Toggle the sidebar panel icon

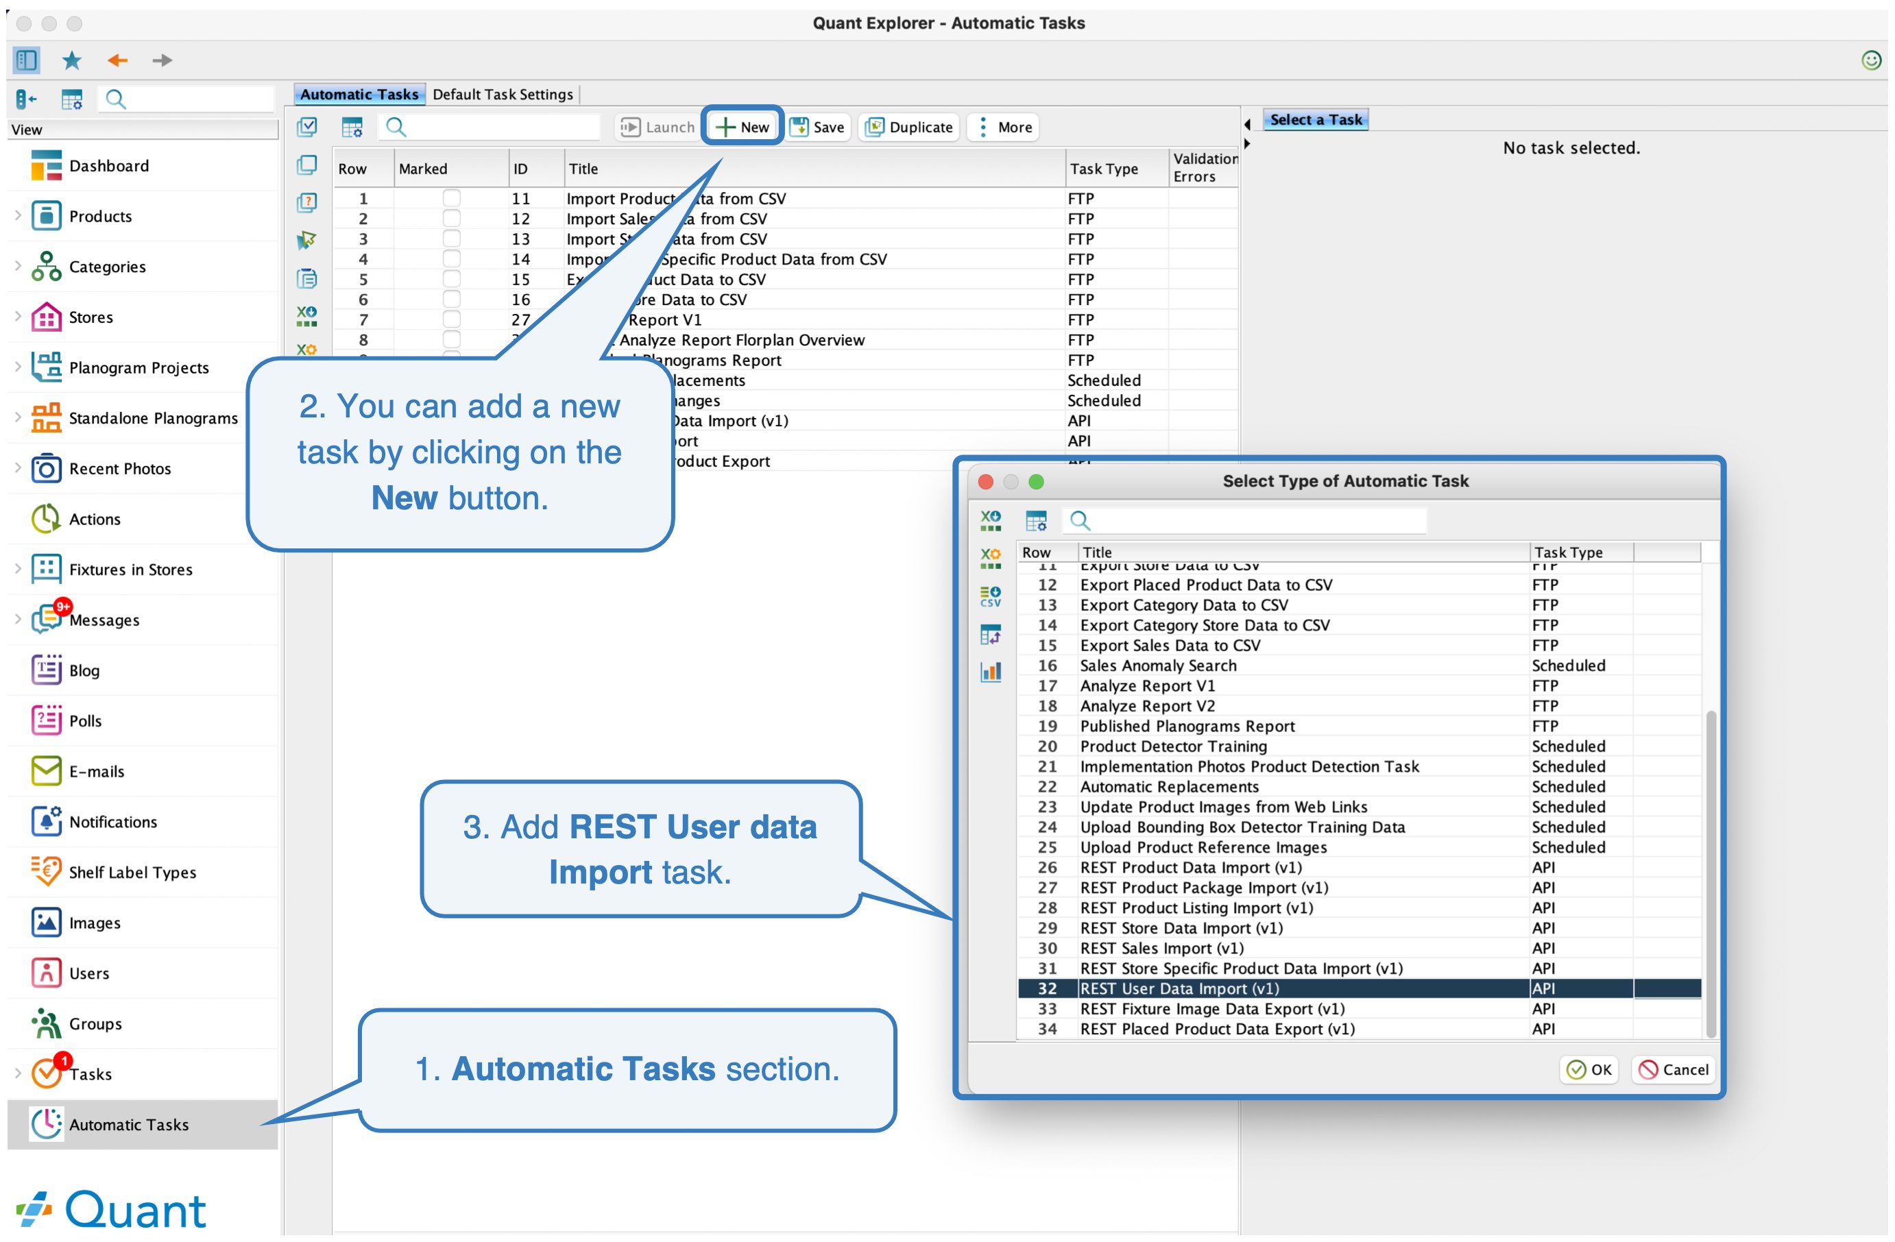pyautogui.click(x=26, y=60)
